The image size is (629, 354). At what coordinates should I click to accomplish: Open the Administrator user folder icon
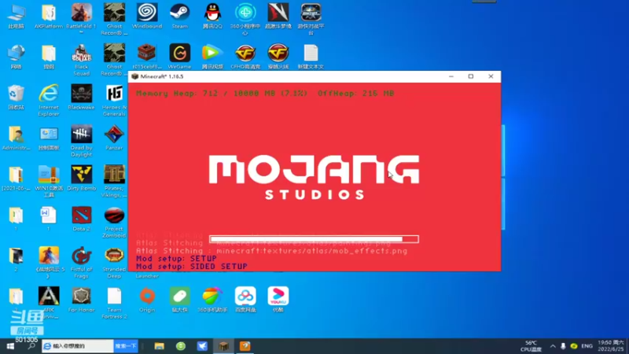click(16, 138)
